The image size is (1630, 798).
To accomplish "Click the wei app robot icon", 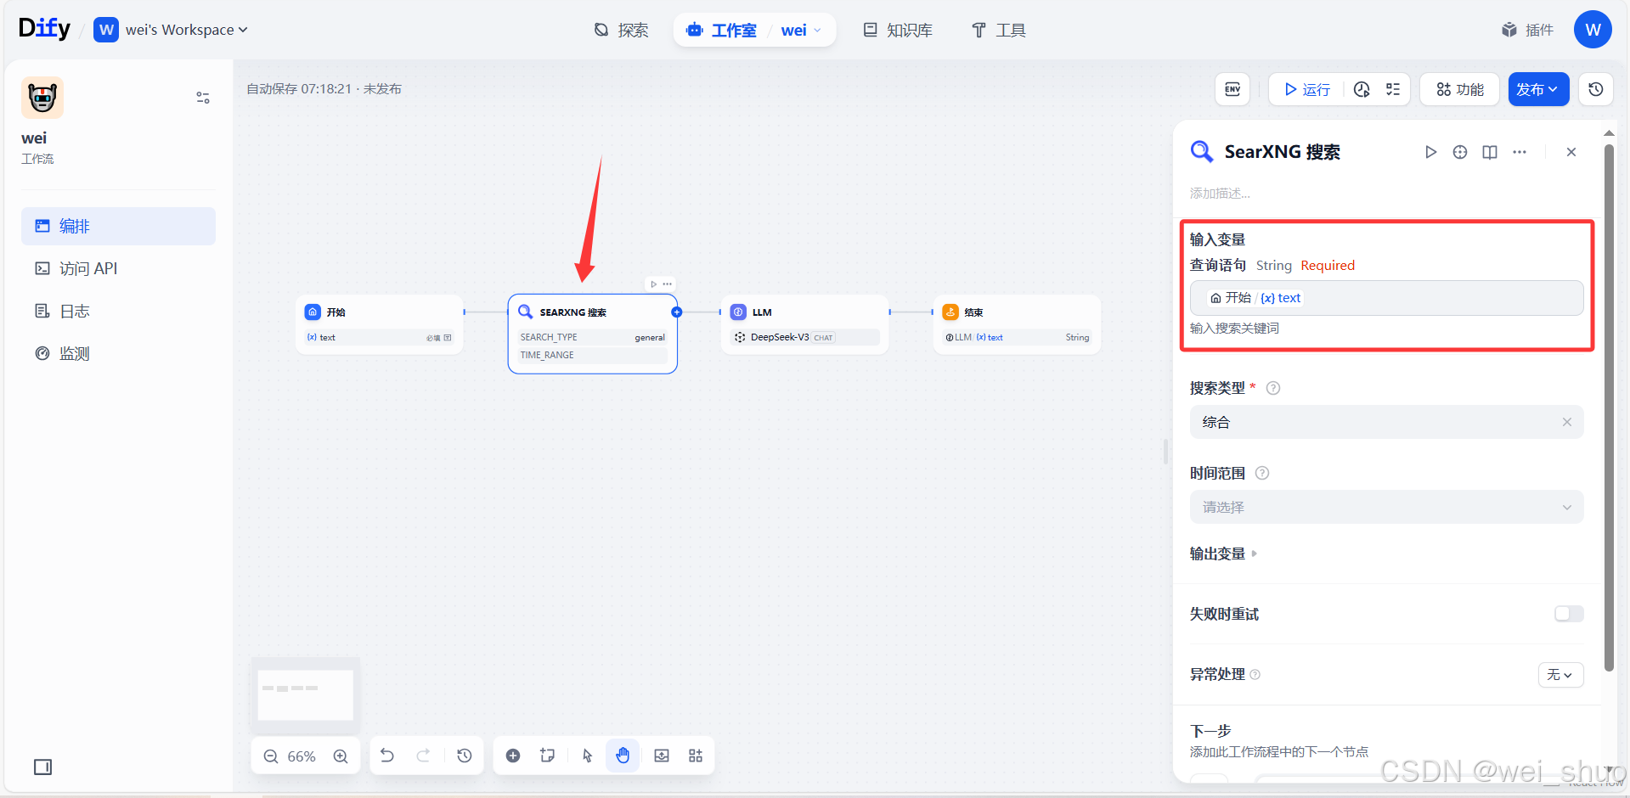I will coord(42,98).
